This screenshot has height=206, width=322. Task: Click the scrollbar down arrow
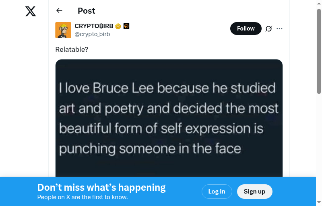pos(319,202)
